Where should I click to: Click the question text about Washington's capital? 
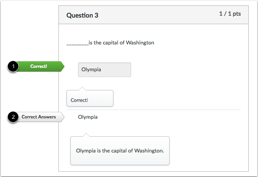[110, 43]
